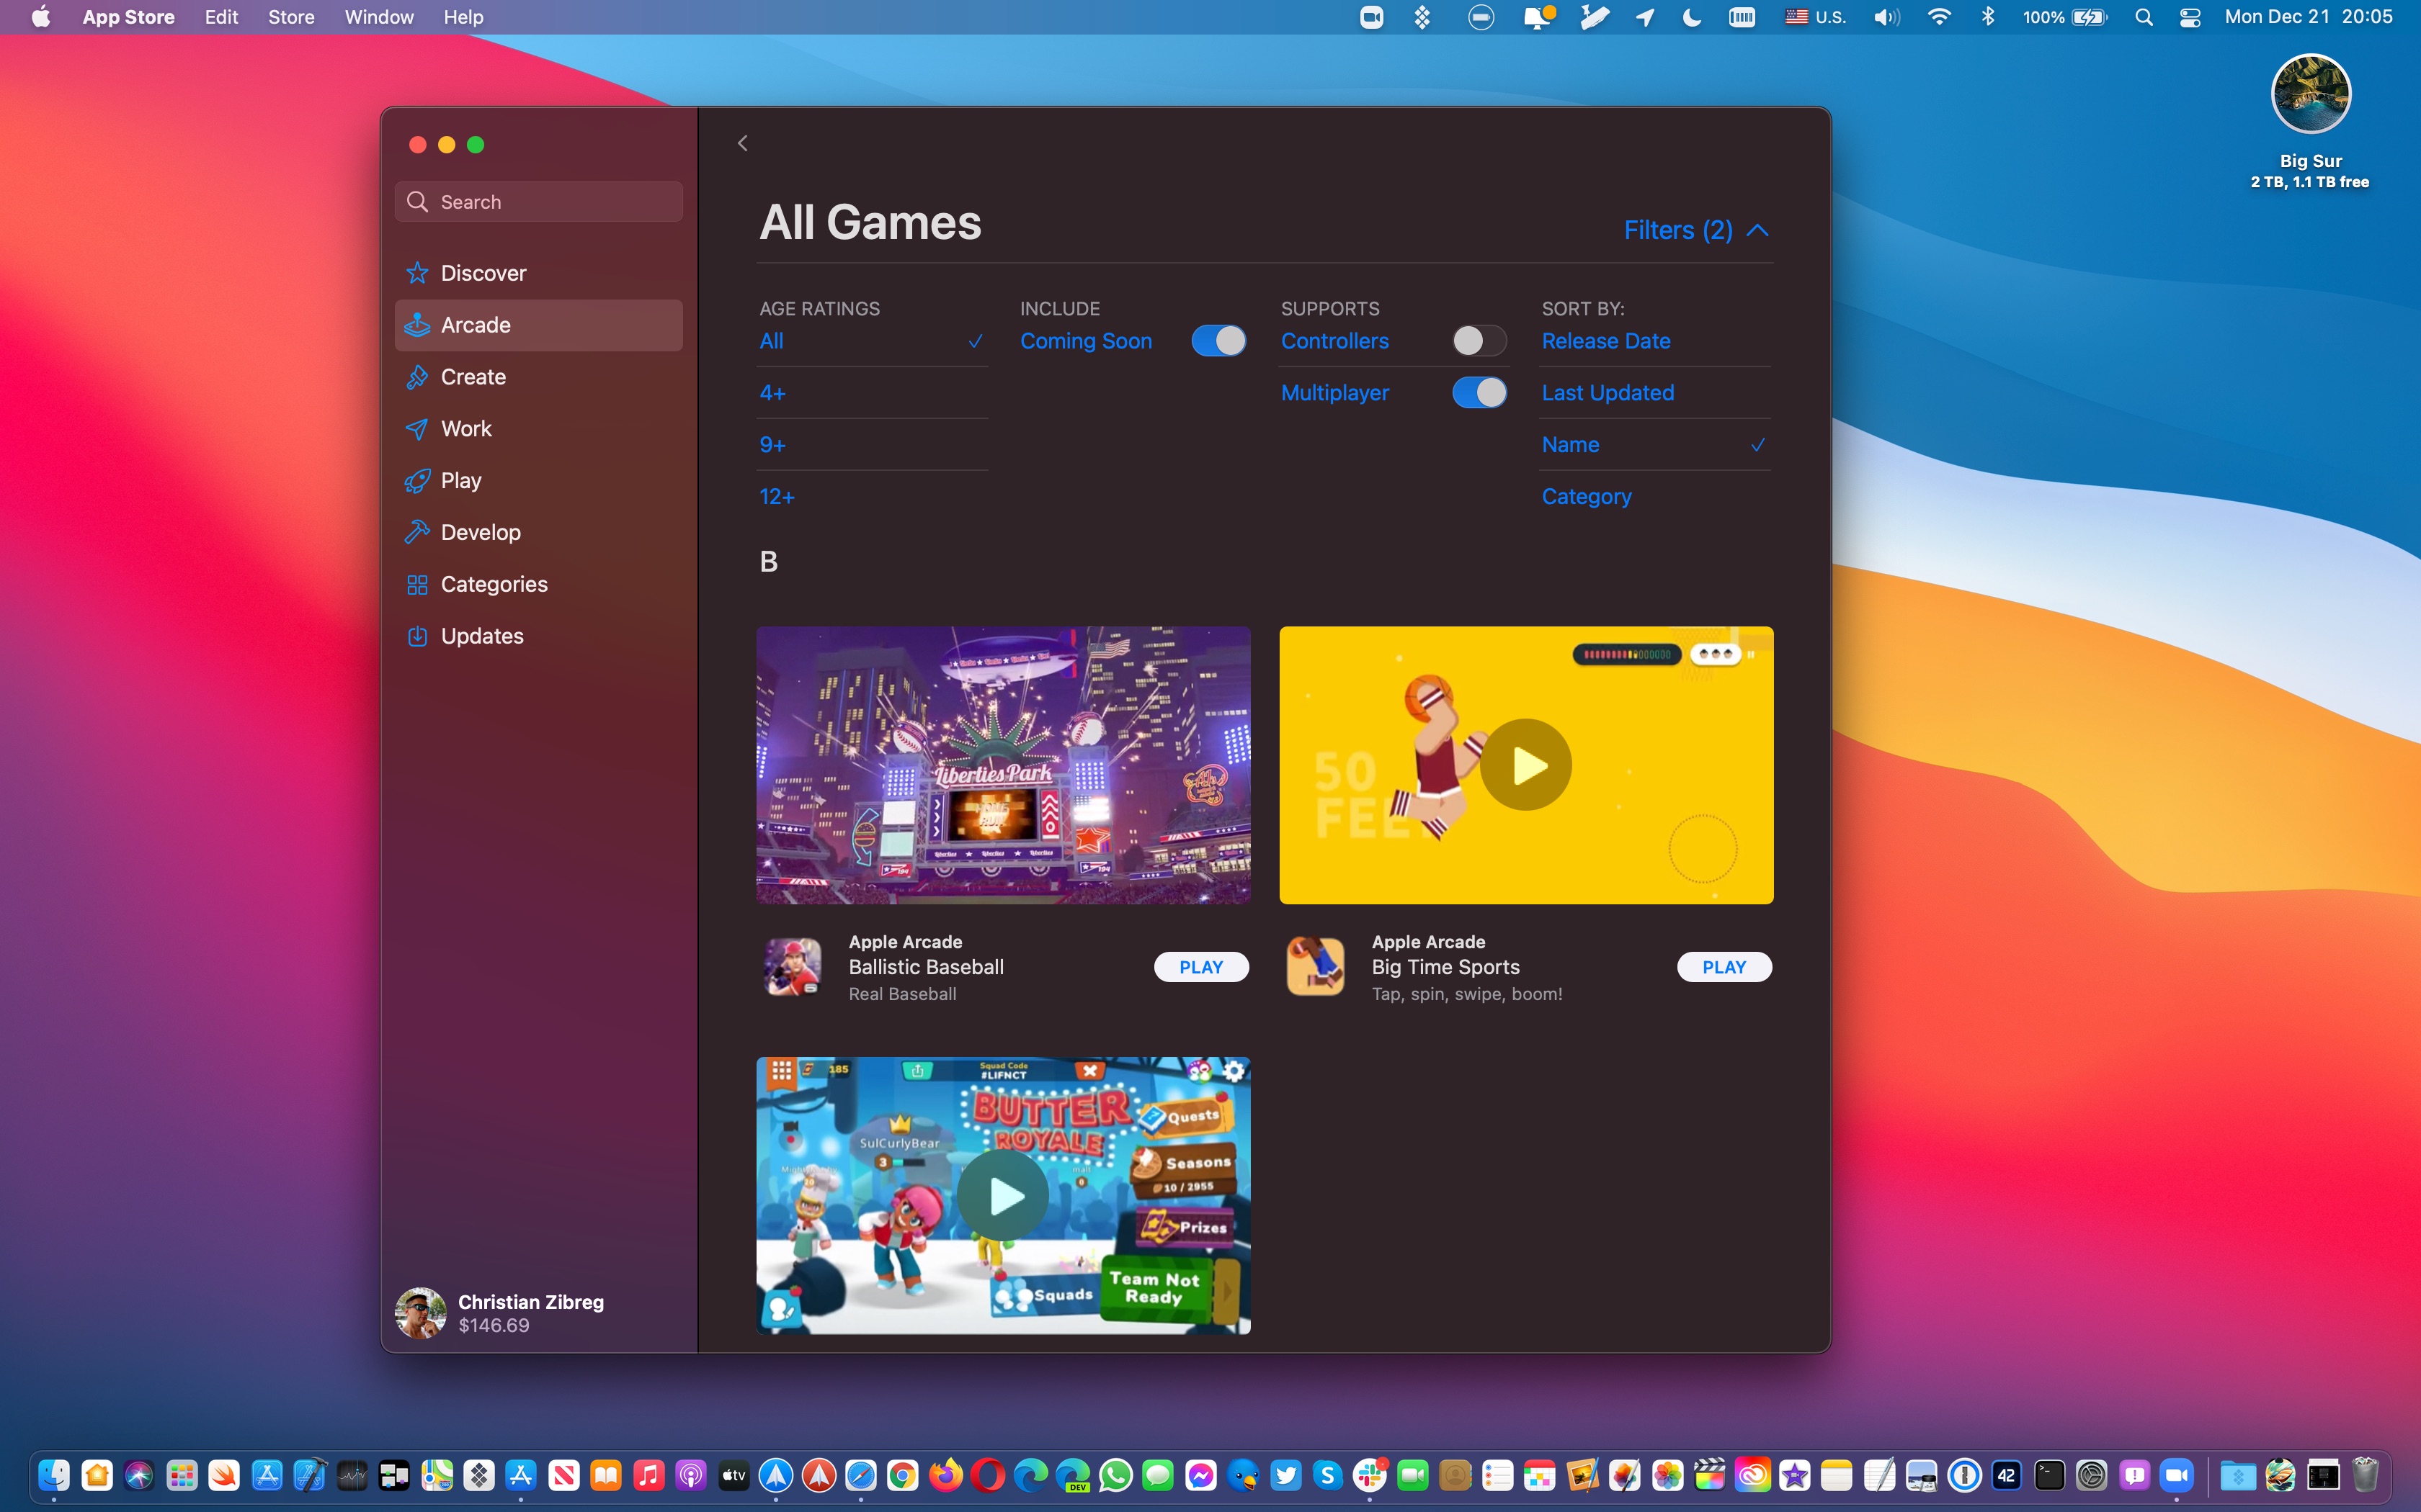
Task: Open the Create section
Action: pyautogui.click(x=538, y=377)
